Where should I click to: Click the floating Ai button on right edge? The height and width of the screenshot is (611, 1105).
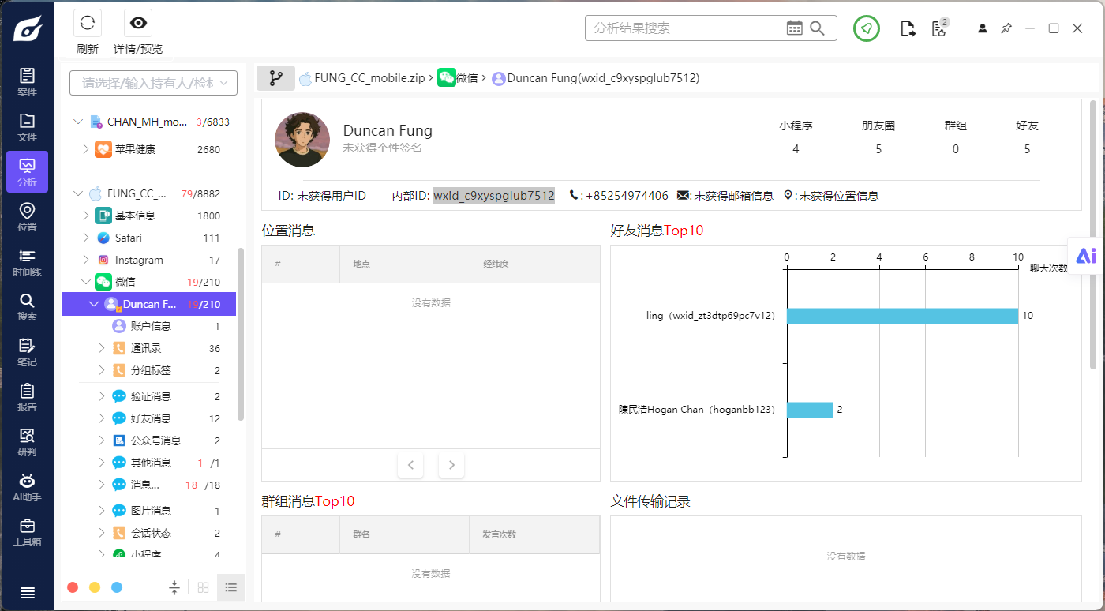click(x=1086, y=255)
